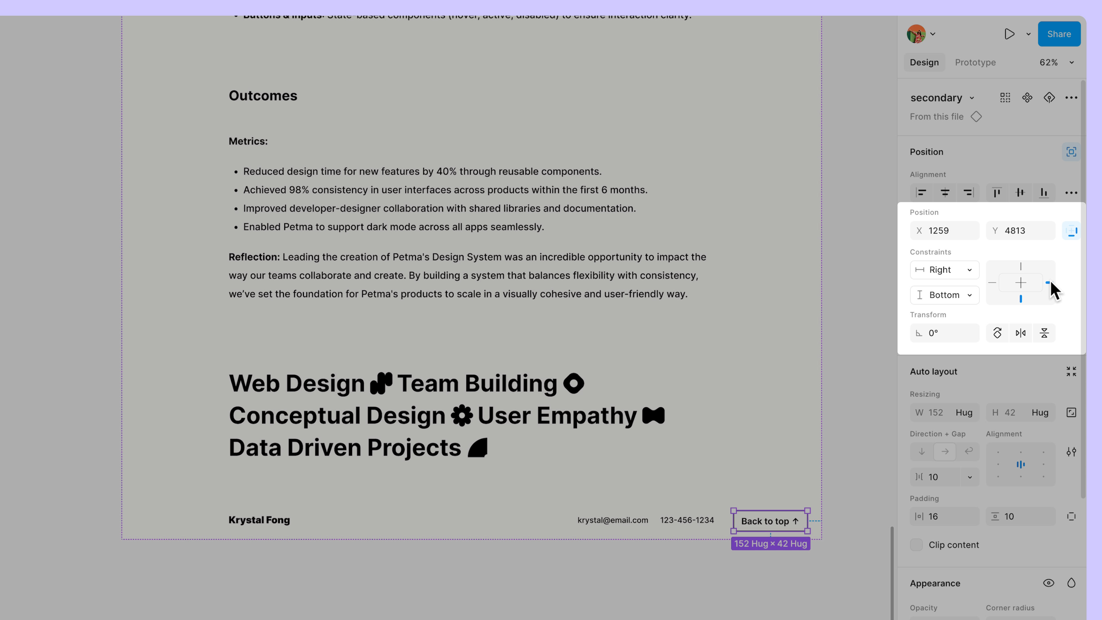
Task: Click the vertical padding field 10
Action: 1020,516
